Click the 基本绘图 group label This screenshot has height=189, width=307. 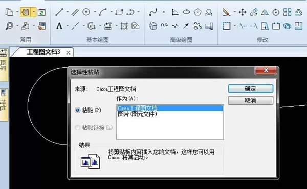(98, 40)
